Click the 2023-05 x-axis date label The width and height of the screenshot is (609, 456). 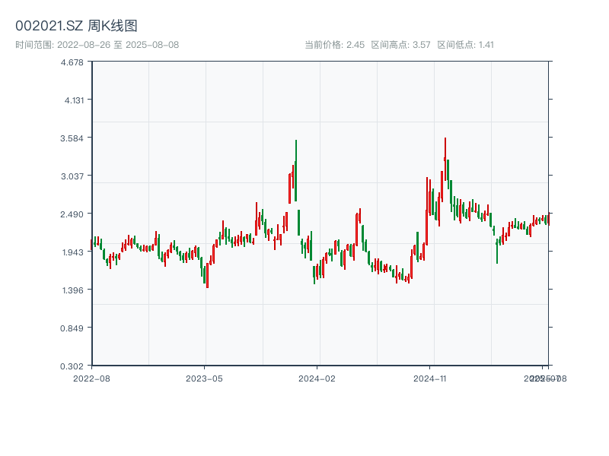pos(205,378)
